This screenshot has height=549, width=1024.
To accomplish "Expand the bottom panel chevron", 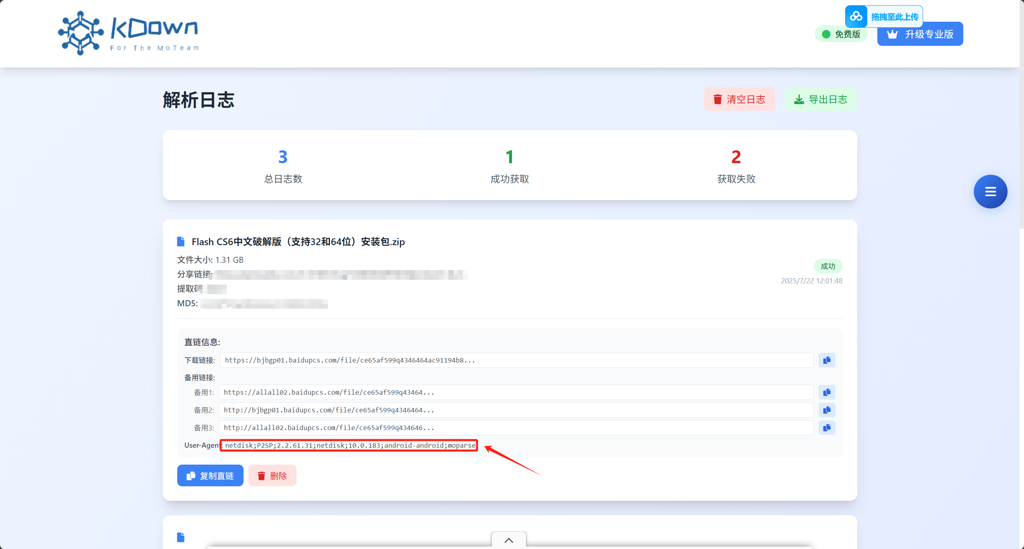I will (509, 541).
